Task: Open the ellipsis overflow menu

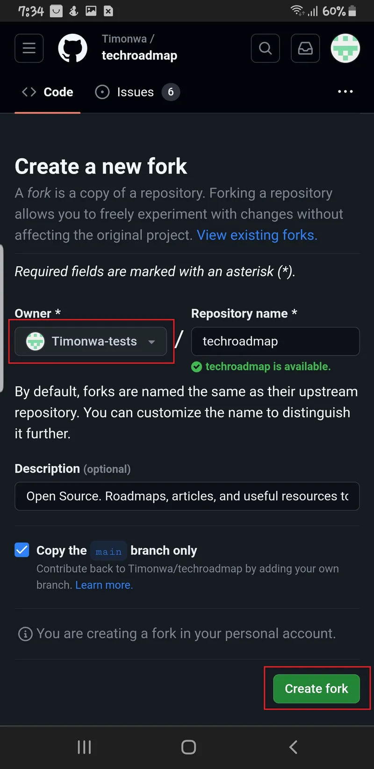Action: (x=345, y=92)
